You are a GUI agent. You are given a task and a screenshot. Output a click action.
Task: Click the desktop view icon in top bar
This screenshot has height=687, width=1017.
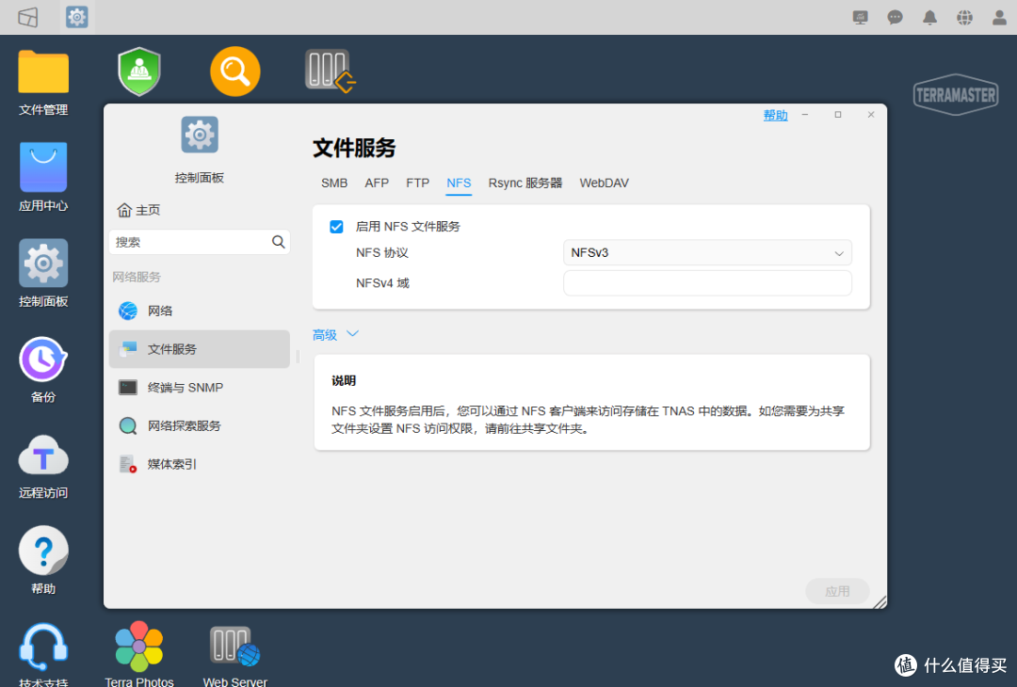coord(28,17)
